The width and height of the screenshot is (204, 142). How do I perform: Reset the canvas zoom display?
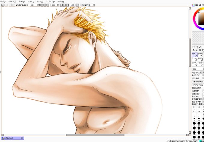48,5
